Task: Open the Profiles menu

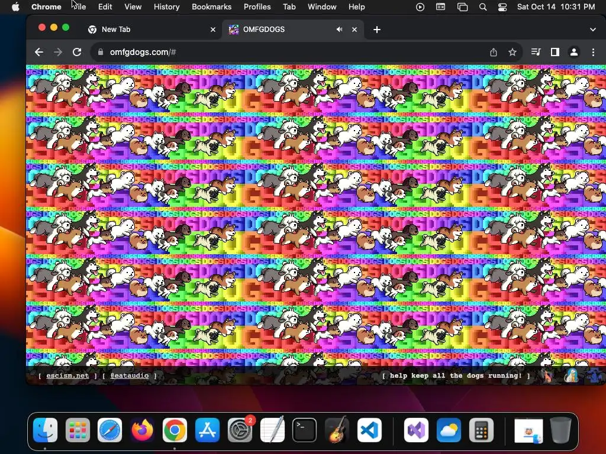Action: coord(257,7)
